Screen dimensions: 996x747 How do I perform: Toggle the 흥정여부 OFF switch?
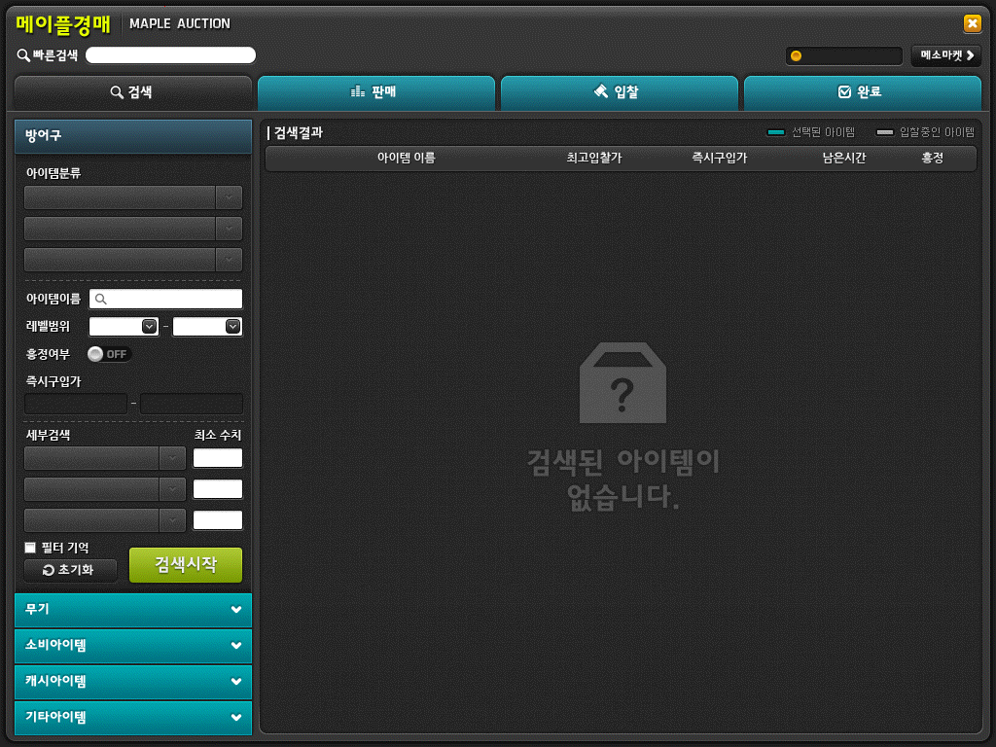109,354
